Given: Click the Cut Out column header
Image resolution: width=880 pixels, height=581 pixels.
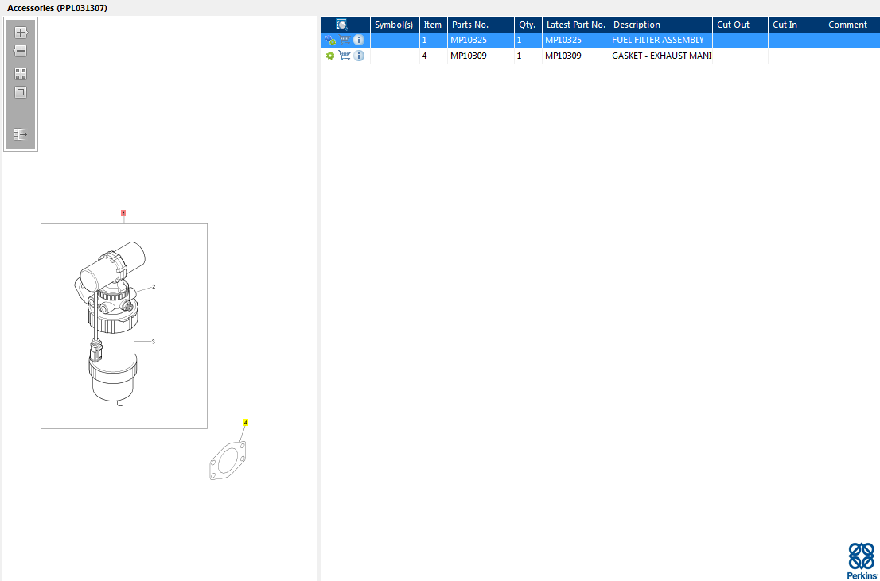Looking at the screenshot, I should [x=740, y=25].
